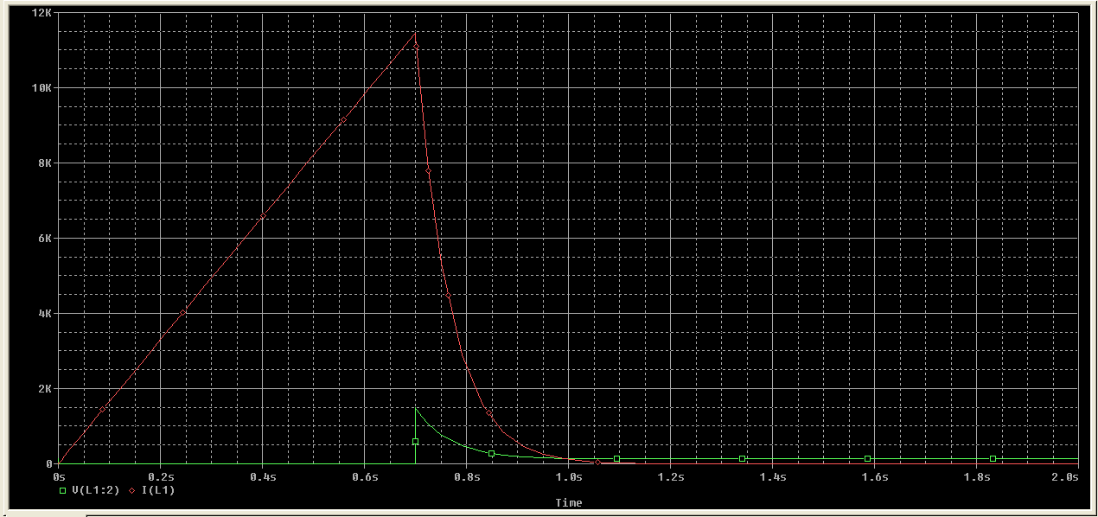The height and width of the screenshot is (517, 1098).
Task: Click the 0.4s x-axis label
Action: pyautogui.click(x=263, y=476)
